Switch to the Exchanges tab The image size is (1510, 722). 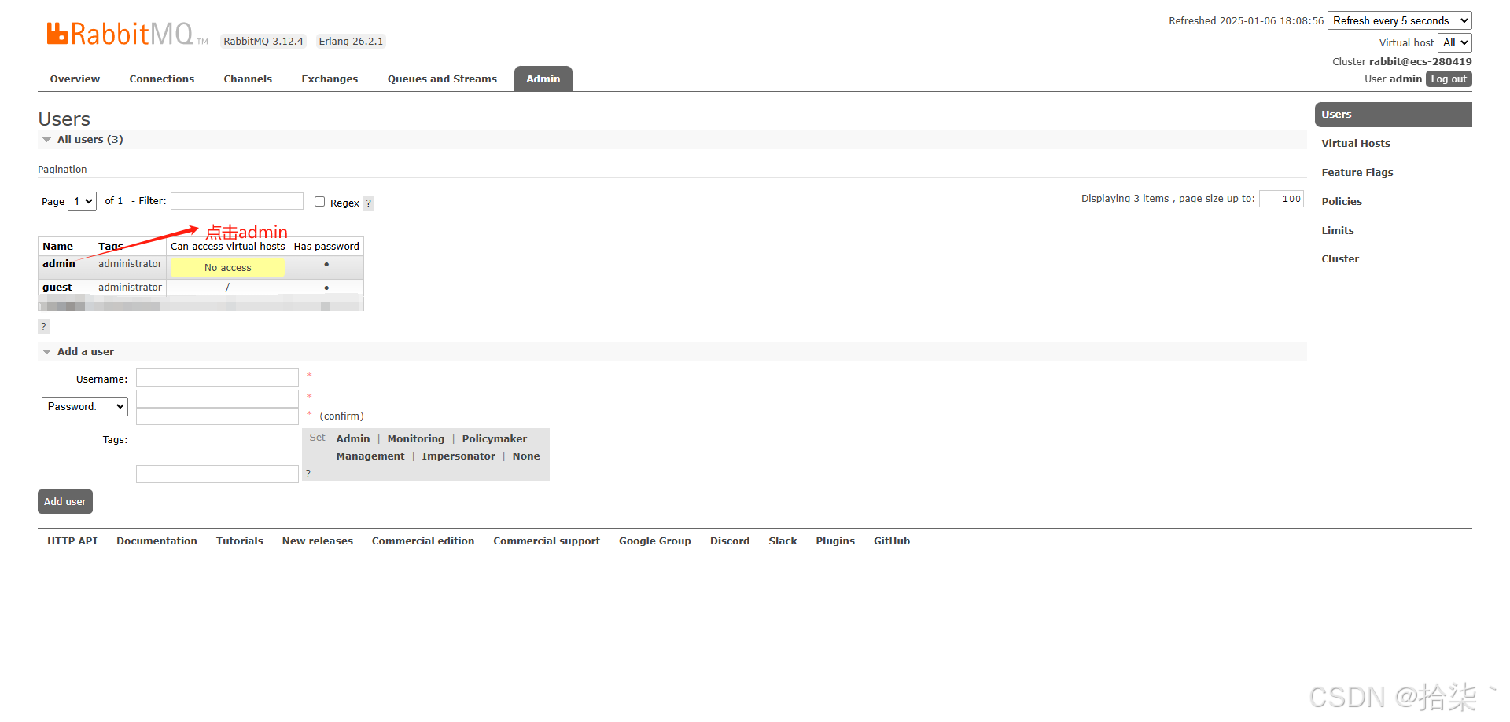tap(330, 79)
